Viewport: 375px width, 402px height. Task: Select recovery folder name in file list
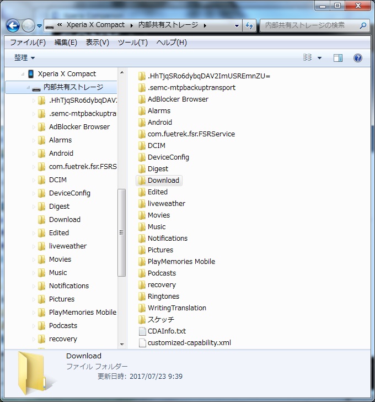pos(162,285)
